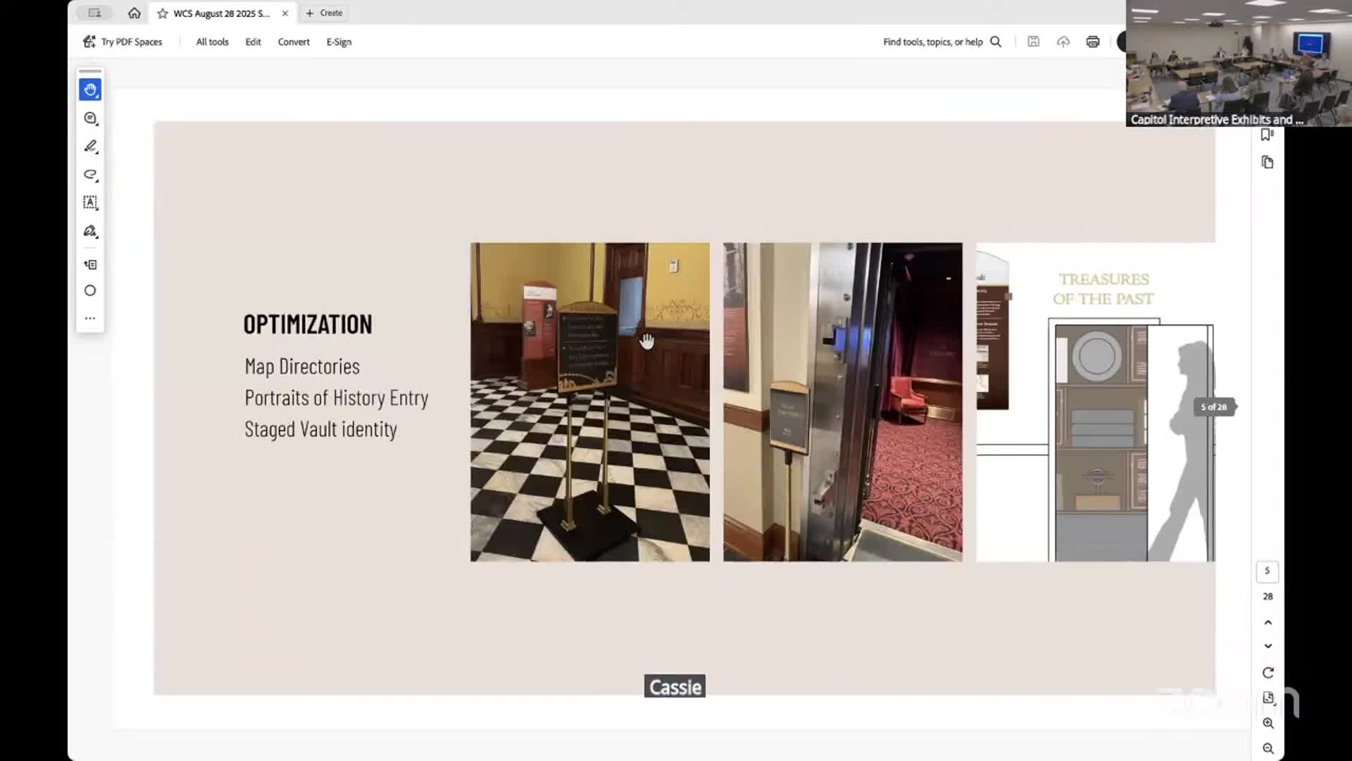
Task: Open the page thumbnails panel icon
Action: [1267, 163]
